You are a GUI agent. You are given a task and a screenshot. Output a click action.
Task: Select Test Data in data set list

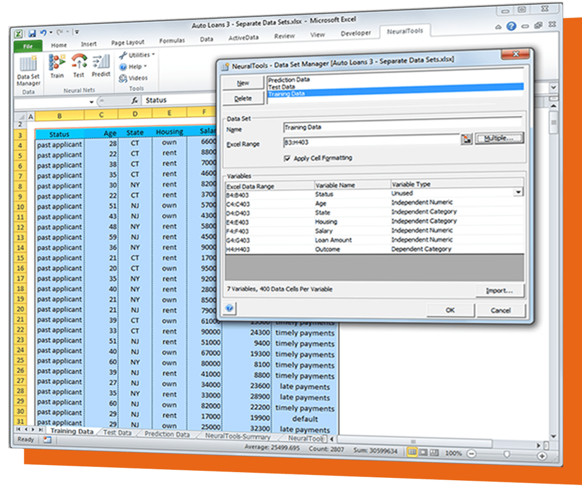[281, 87]
